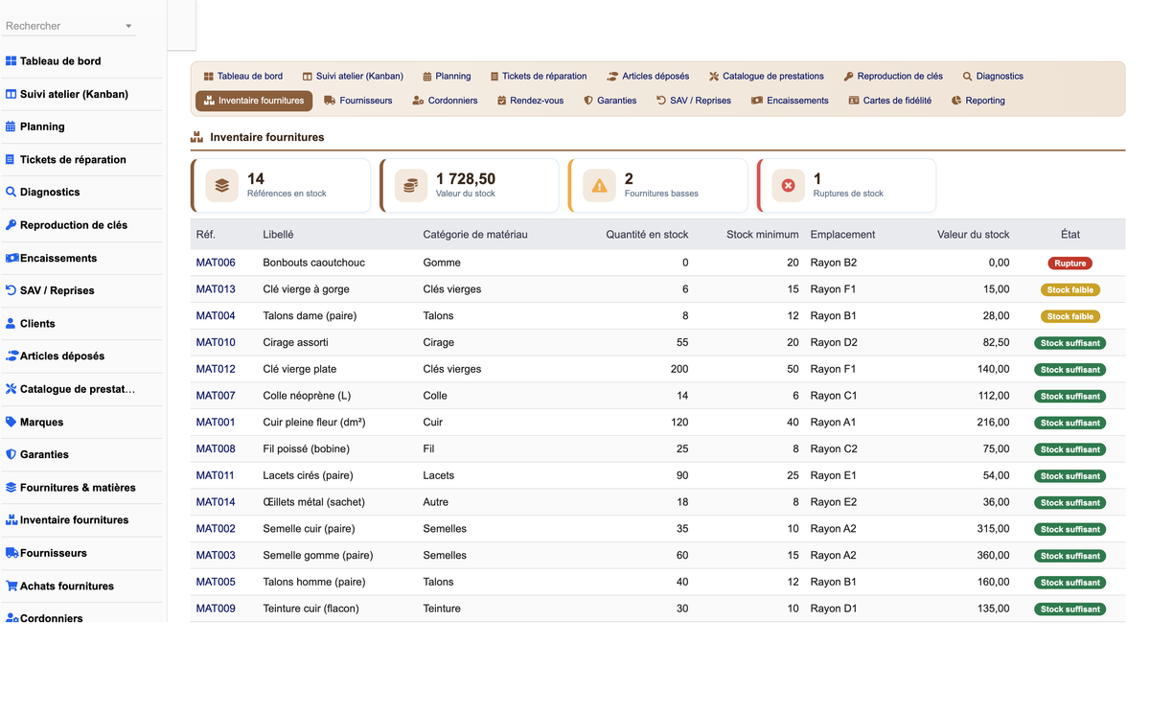This screenshot has width=1150, height=712.
Task: Sort by Emplacement column header
Action: [x=842, y=235]
